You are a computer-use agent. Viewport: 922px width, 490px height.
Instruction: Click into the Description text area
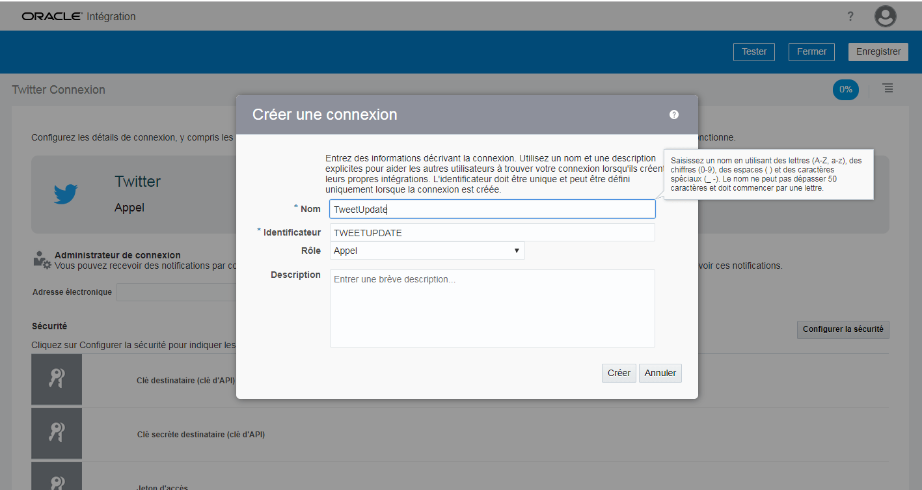click(x=492, y=308)
